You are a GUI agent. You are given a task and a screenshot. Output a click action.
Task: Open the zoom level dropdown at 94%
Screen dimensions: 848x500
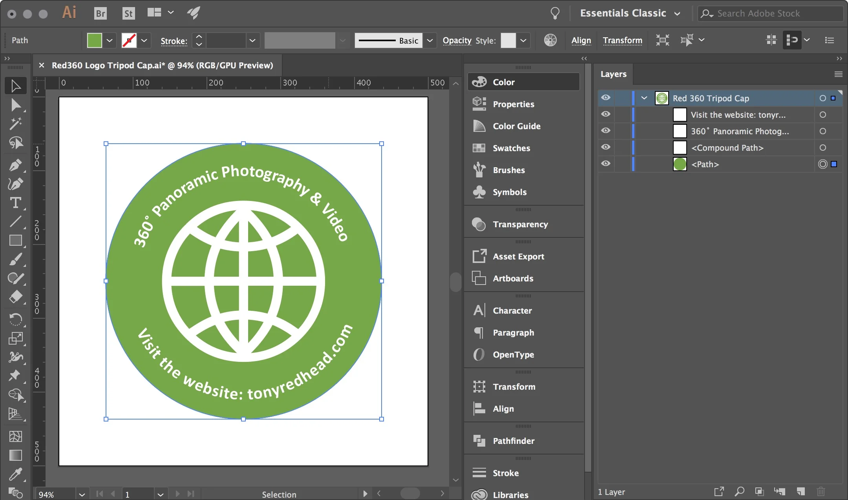tap(82, 494)
